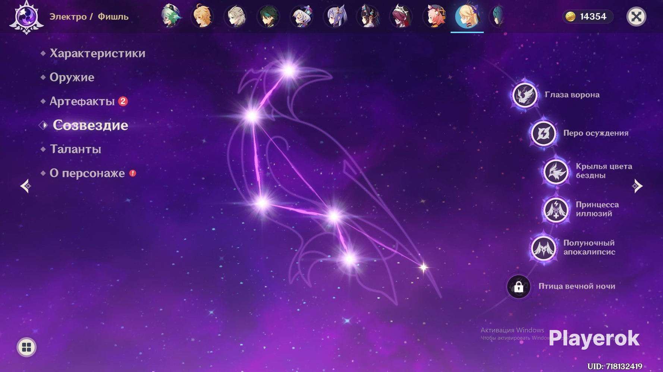Open the Артефакты menu
This screenshot has width=663, height=372.
tap(82, 101)
